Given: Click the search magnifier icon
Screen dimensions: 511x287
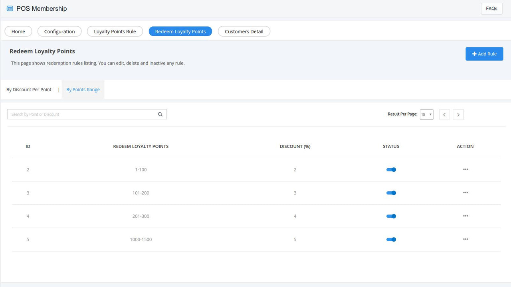Looking at the screenshot, I should pyautogui.click(x=160, y=114).
